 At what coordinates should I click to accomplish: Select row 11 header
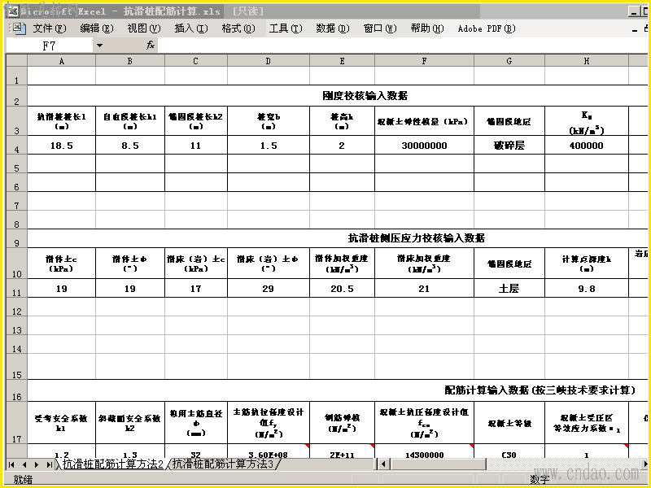click(16, 289)
